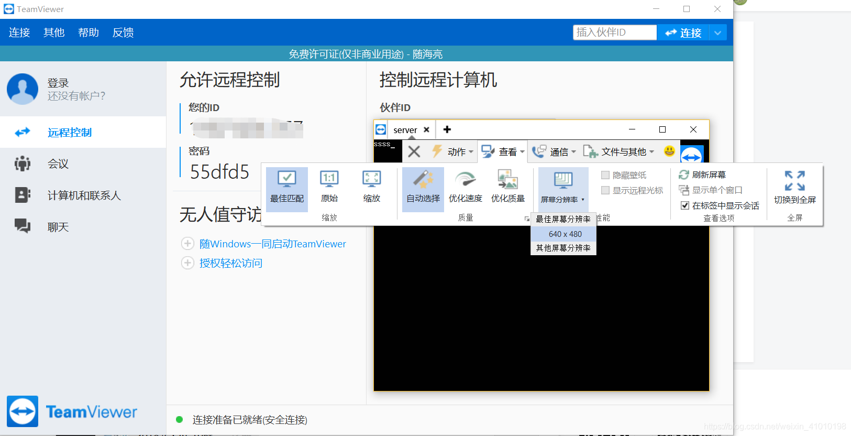Open the Help menu
Viewport: 851px width, 436px height.
tap(89, 32)
